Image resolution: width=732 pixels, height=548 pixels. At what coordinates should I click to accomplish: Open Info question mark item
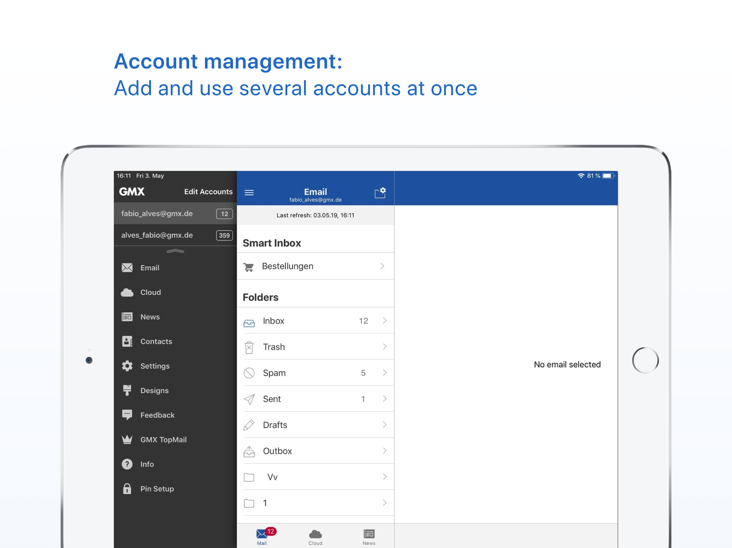pos(147,464)
